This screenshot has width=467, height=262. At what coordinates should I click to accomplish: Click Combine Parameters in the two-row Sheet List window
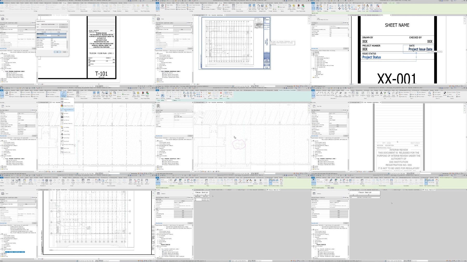click(180, 181)
